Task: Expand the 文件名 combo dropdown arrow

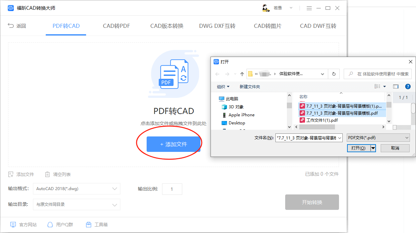Action: 339,138
